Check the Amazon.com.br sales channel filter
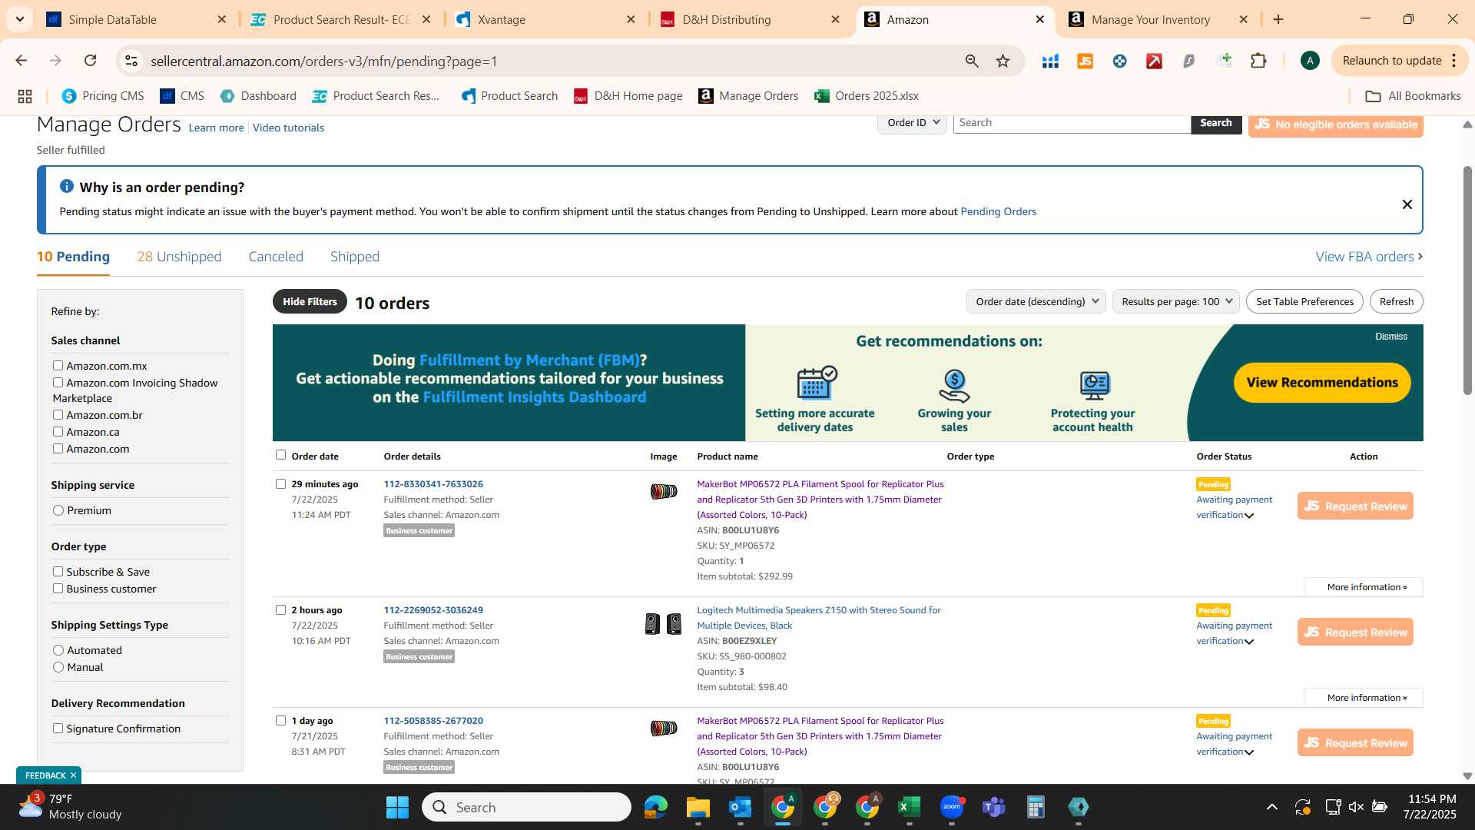 click(58, 415)
